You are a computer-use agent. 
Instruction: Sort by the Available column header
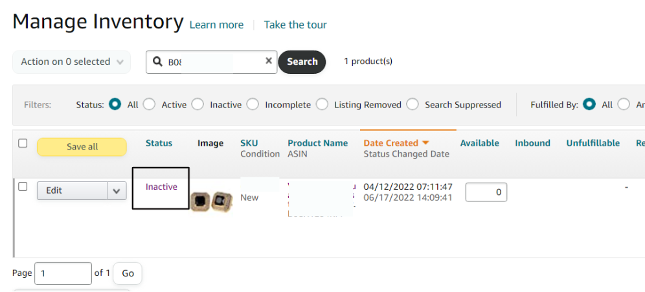coord(479,143)
